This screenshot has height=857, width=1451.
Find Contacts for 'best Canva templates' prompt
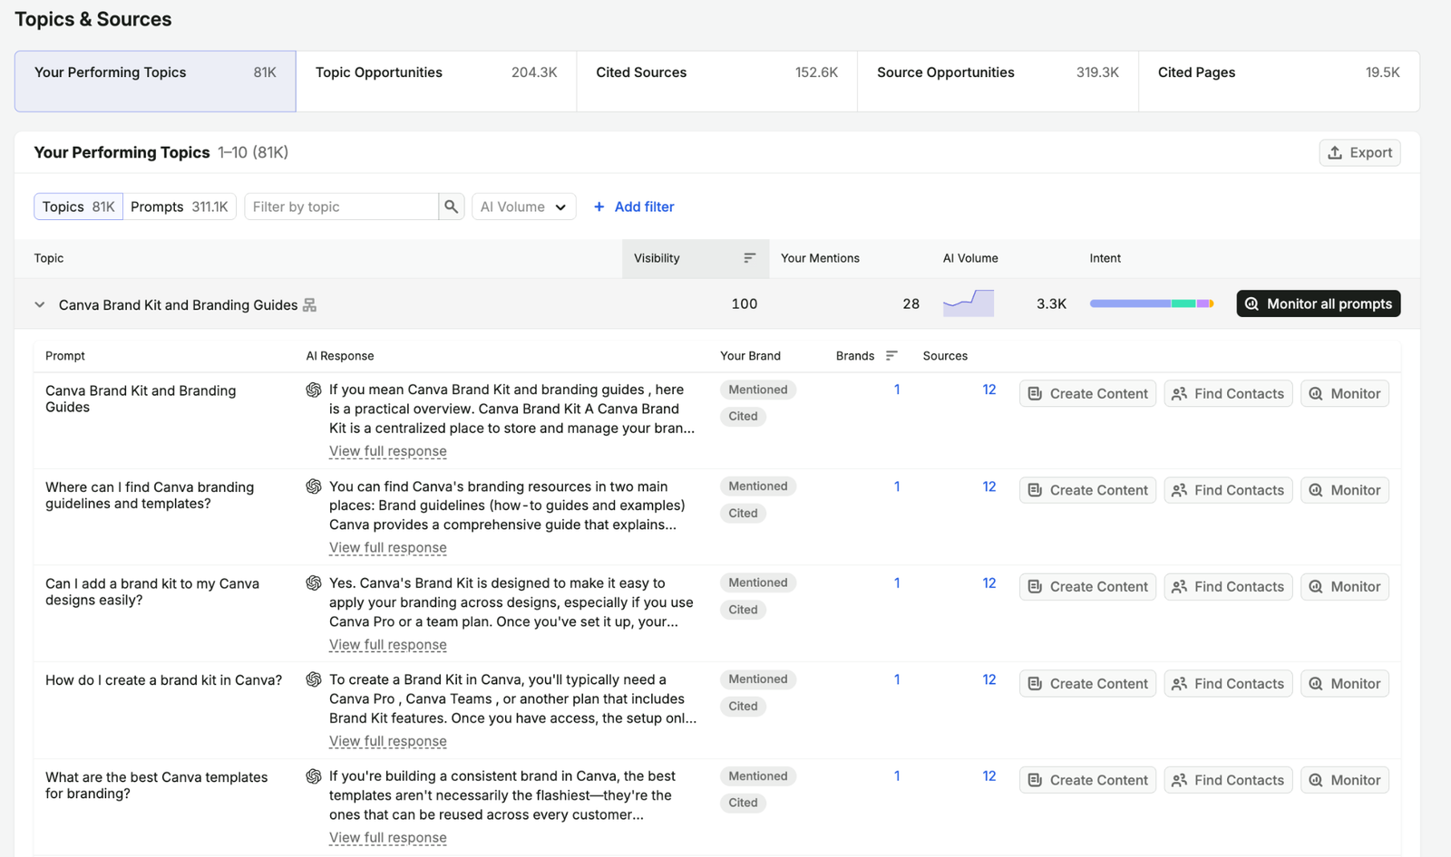(x=1228, y=780)
